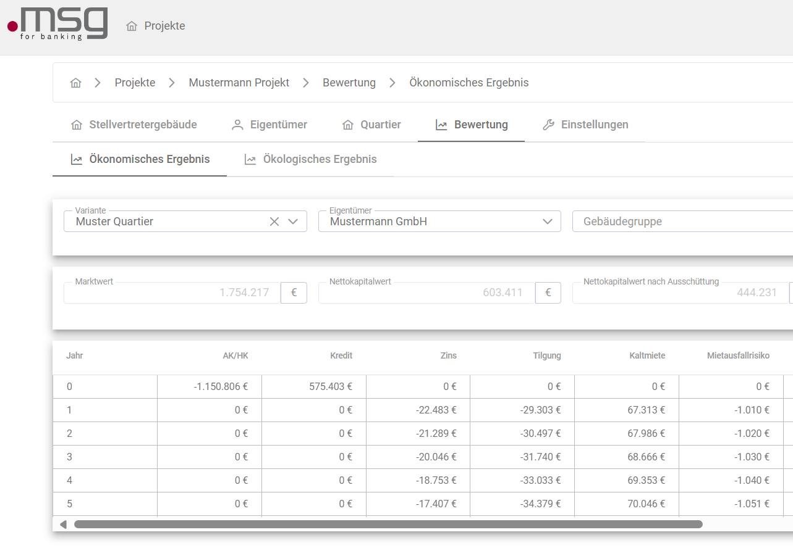This screenshot has width=793, height=548.
Task: Click the home icon in breadcrumb
Action: coord(76,83)
